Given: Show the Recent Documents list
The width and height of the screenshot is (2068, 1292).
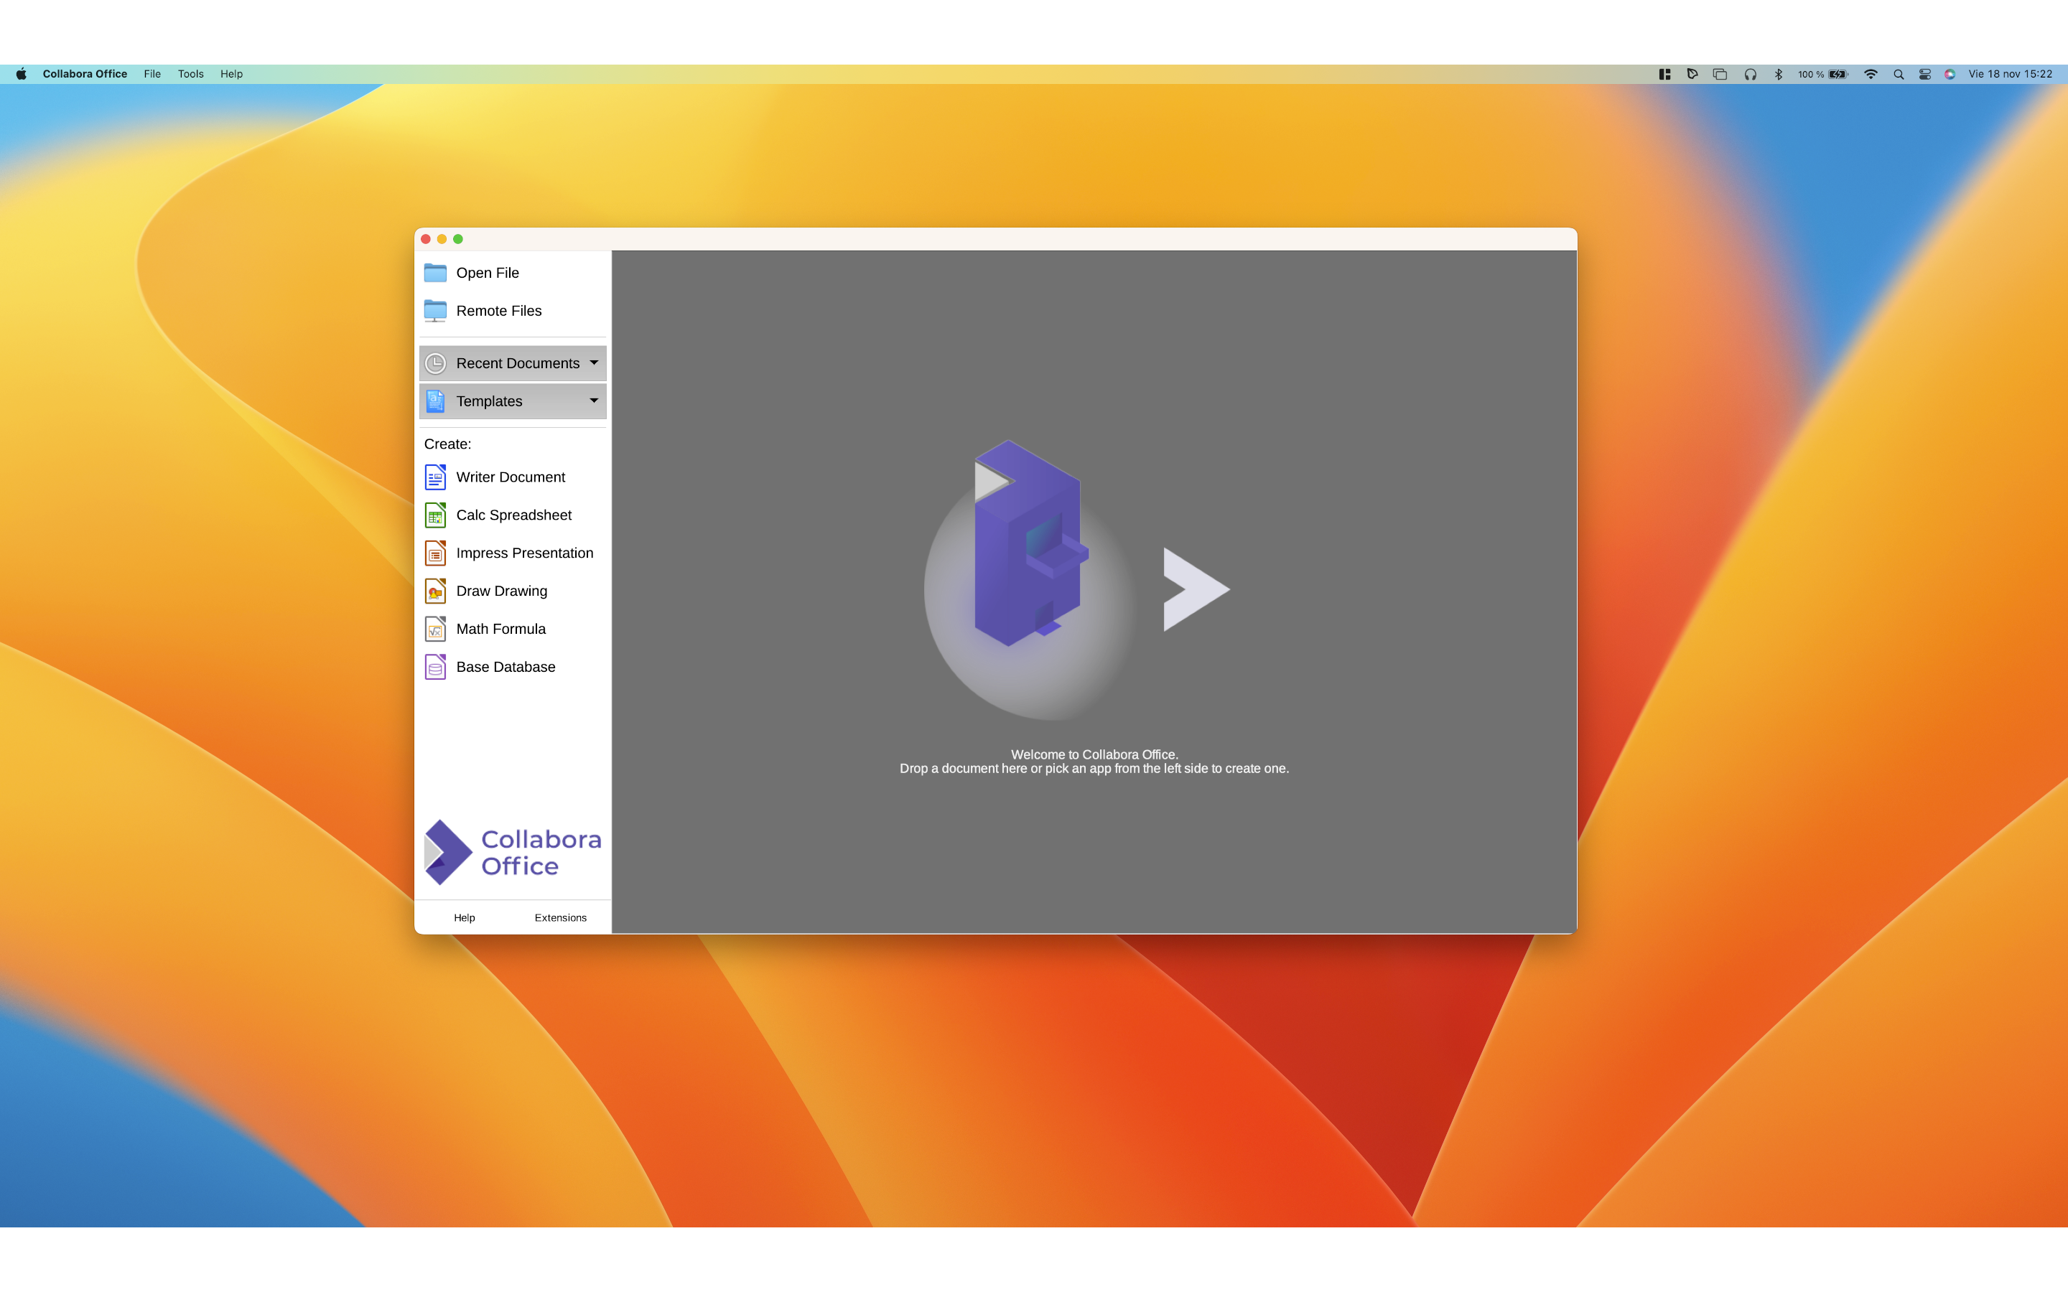Looking at the screenshot, I should click(x=517, y=363).
